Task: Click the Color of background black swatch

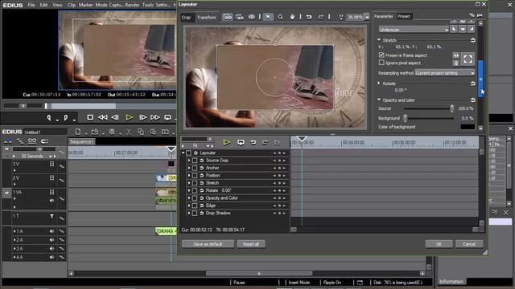Action: pyautogui.click(x=468, y=127)
